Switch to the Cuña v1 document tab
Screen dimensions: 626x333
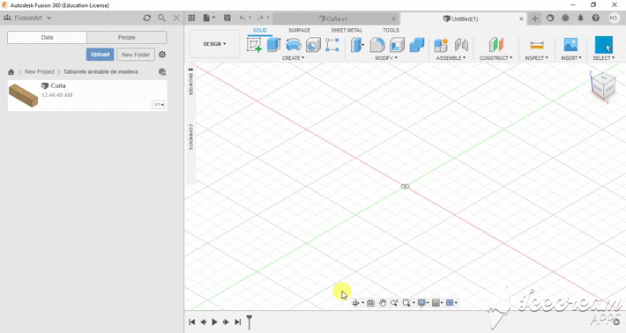[336, 18]
